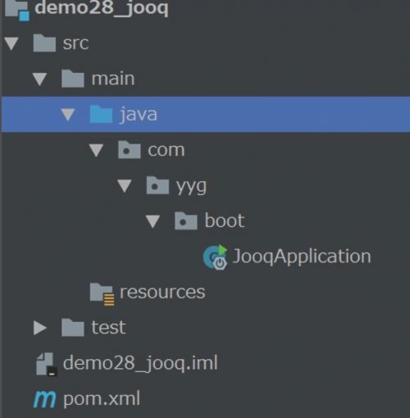410x418 pixels.
Task: Select the resources folder label
Action: pyautogui.click(x=162, y=293)
